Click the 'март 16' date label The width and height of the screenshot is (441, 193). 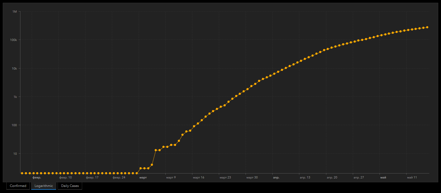point(199,178)
